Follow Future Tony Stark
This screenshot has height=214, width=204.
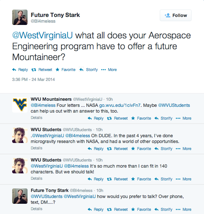pos(175,15)
